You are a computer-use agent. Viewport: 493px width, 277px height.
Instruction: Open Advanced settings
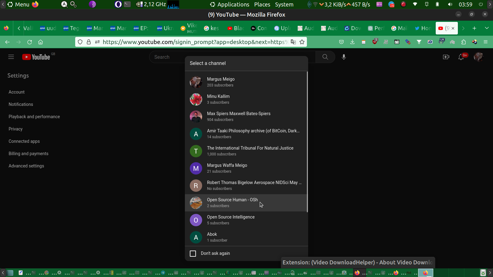(x=26, y=166)
